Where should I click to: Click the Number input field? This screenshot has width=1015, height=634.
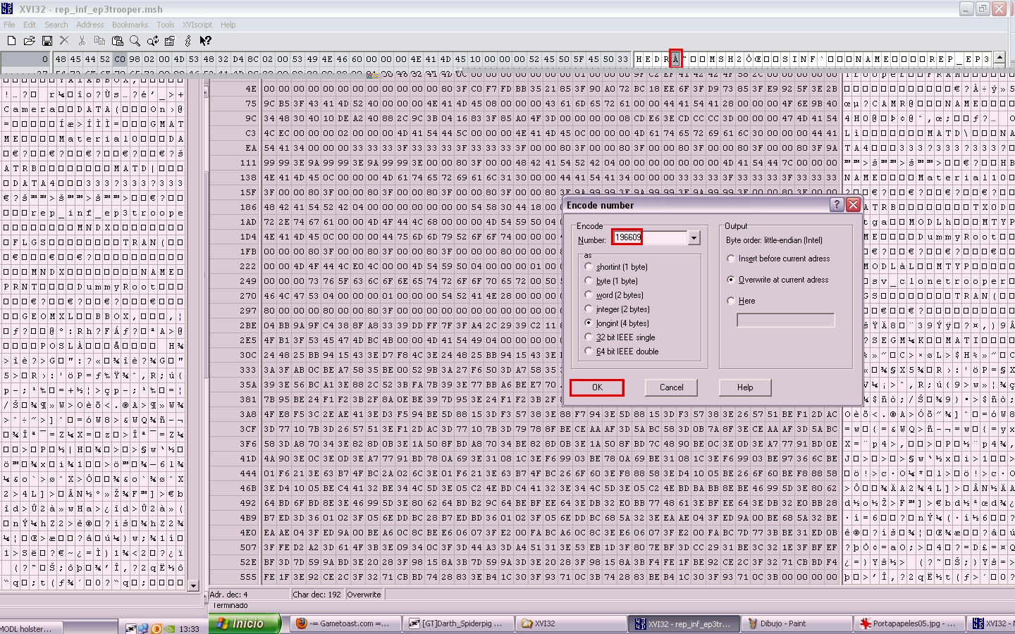[x=649, y=238]
